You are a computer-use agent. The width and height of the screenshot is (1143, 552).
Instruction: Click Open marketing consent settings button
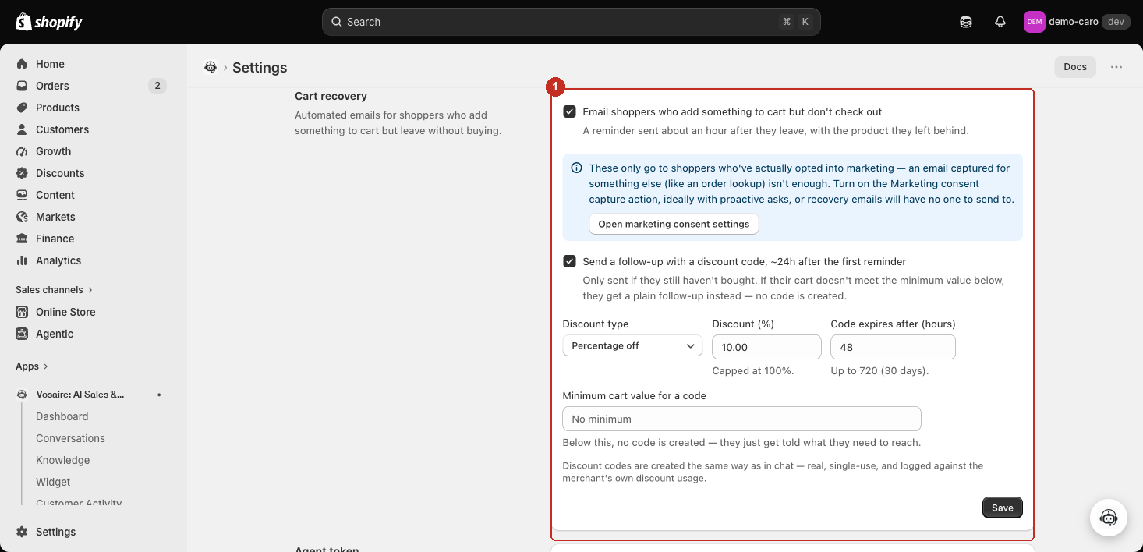pyautogui.click(x=674, y=224)
